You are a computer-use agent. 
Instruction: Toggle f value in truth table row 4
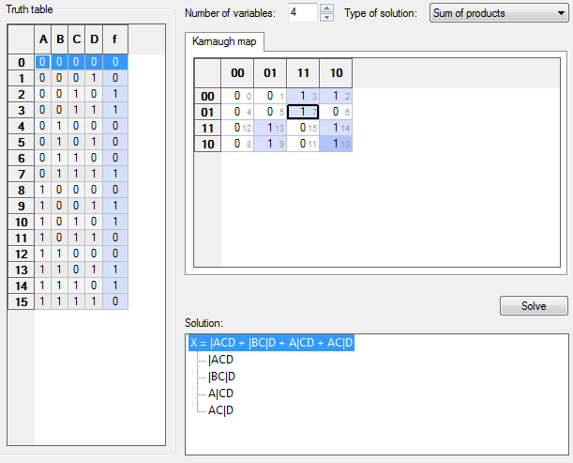click(115, 126)
